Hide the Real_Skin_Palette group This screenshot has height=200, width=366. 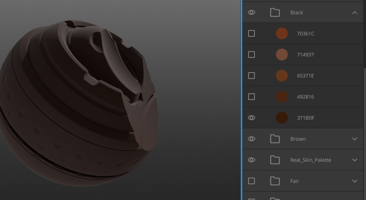coord(251,160)
